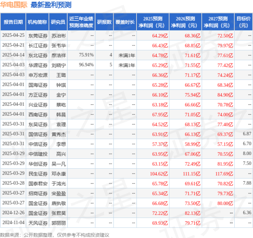The image size is (253, 238).
Task: Select the 2024-11-04 report date cell
Action: (13, 223)
